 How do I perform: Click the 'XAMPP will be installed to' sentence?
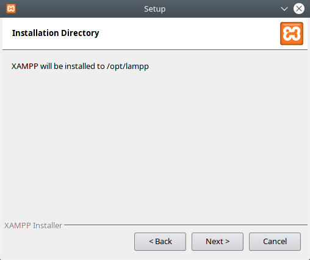click(58, 67)
